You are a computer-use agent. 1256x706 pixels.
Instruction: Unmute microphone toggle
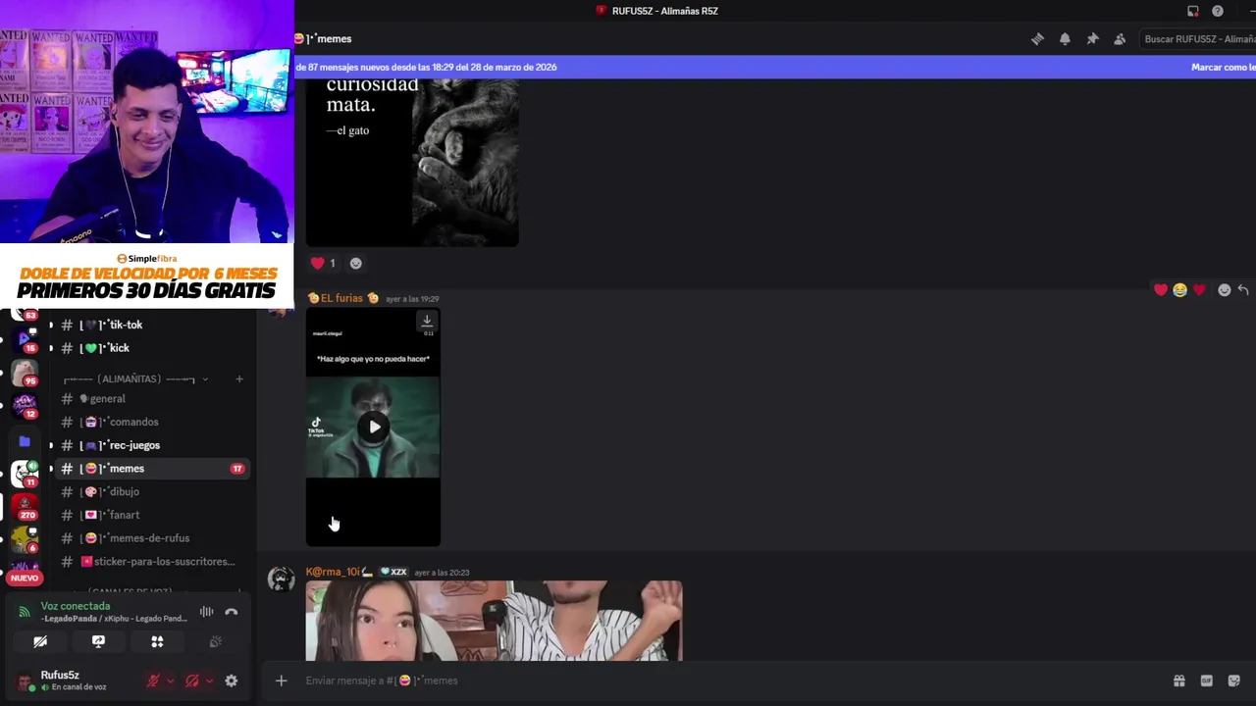click(x=153, y=681)
